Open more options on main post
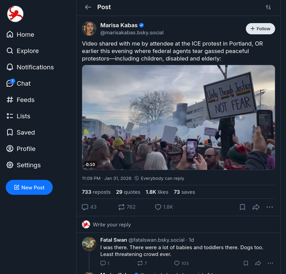Viewport: 286px width, 274px height. pos(270,207)
